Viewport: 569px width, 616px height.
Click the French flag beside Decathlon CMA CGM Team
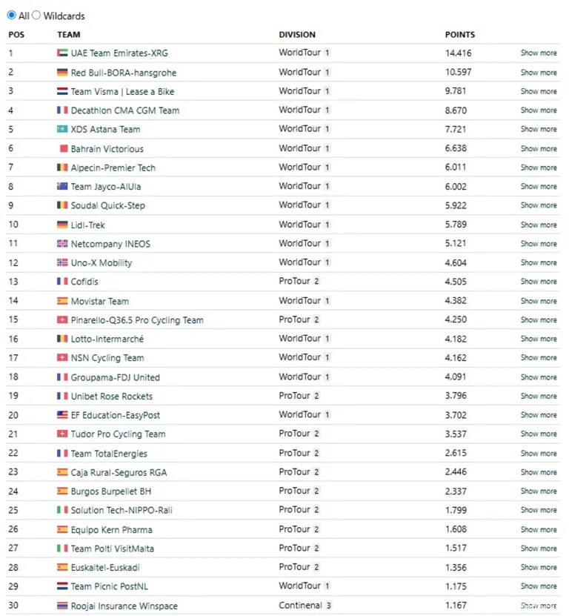[x=62, y=110]
